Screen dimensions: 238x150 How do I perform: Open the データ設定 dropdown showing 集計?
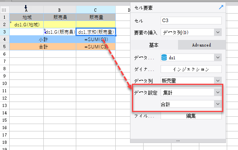218,92
